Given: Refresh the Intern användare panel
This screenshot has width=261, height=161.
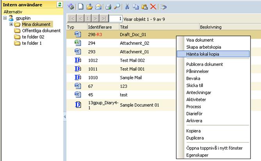Looking at the screenshot, I should (x=60, y=5).
